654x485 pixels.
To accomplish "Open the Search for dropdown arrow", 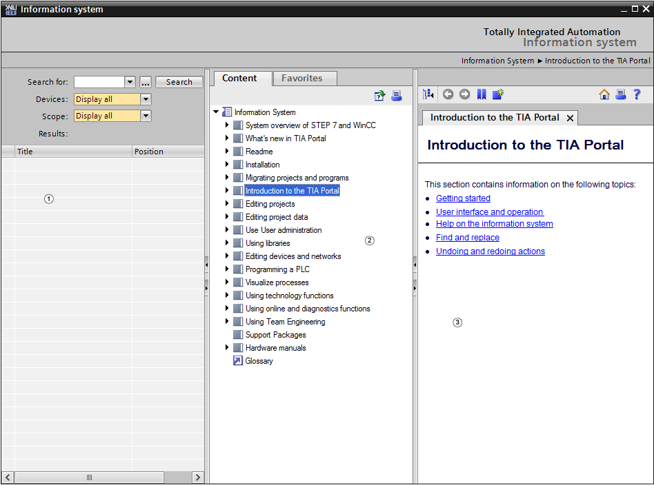I will pyautogui.click(x=130, y=82).
